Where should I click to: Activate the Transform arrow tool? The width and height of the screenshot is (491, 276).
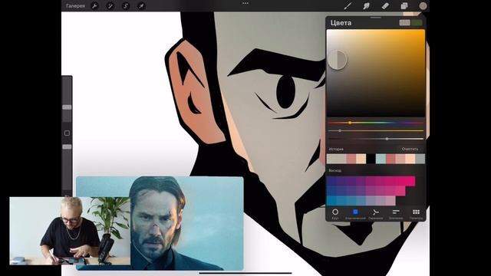coord(141,5)
